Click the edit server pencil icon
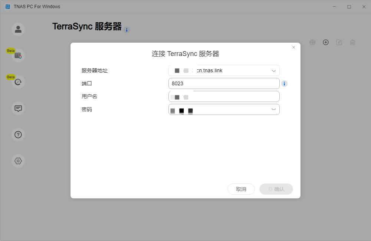The width and height of the screenshot is (371, 241). coord(339,42)
